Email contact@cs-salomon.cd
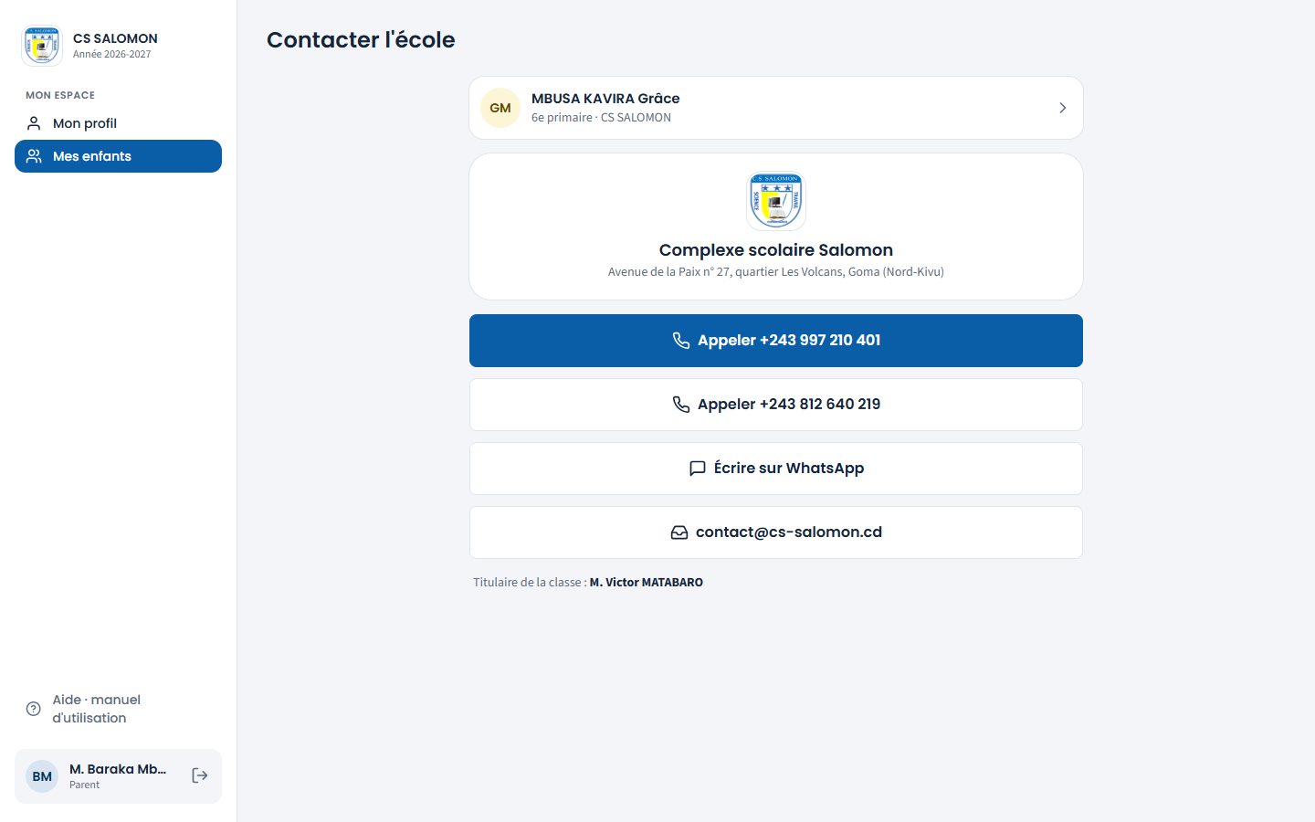The width and height of the screenshot is (1315, 822). click(x=776, y=532)
